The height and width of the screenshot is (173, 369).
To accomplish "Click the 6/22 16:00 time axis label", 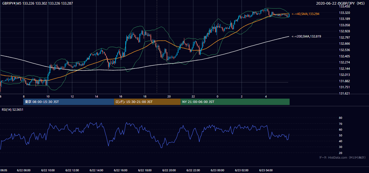I will coord(121,170).
